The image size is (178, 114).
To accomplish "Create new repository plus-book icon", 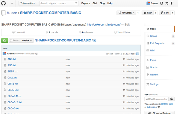I will (161, 3).
